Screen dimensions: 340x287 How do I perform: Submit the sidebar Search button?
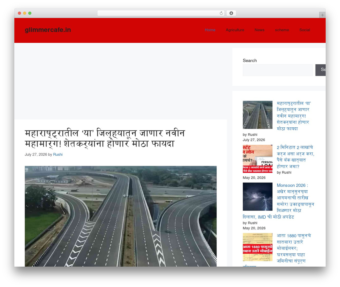pos(321,70)
